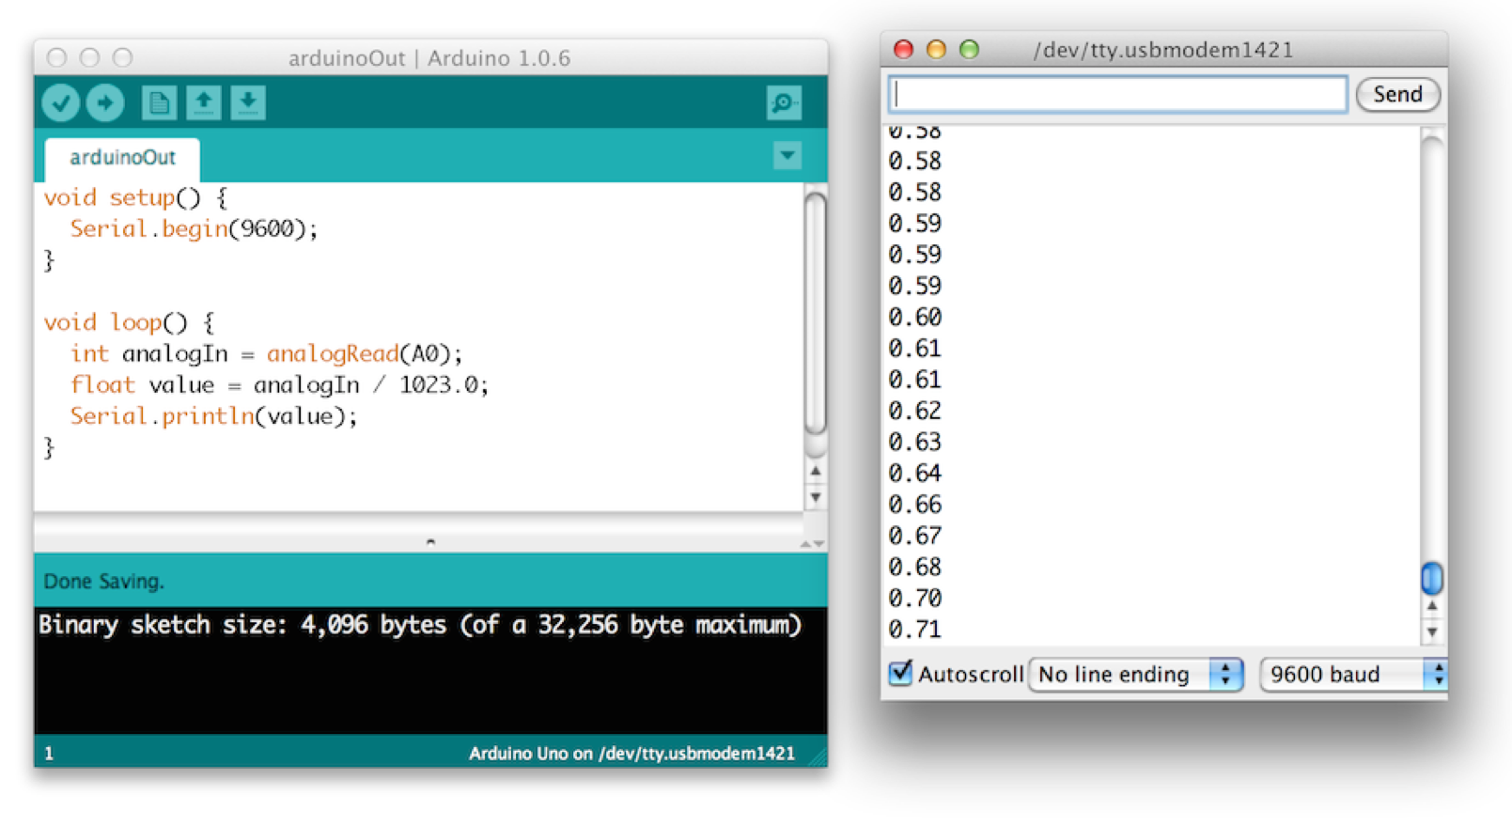Click the void loop() line
Image resolution: width=1512 pixels, height=826 pixels.
coord(129,323)
